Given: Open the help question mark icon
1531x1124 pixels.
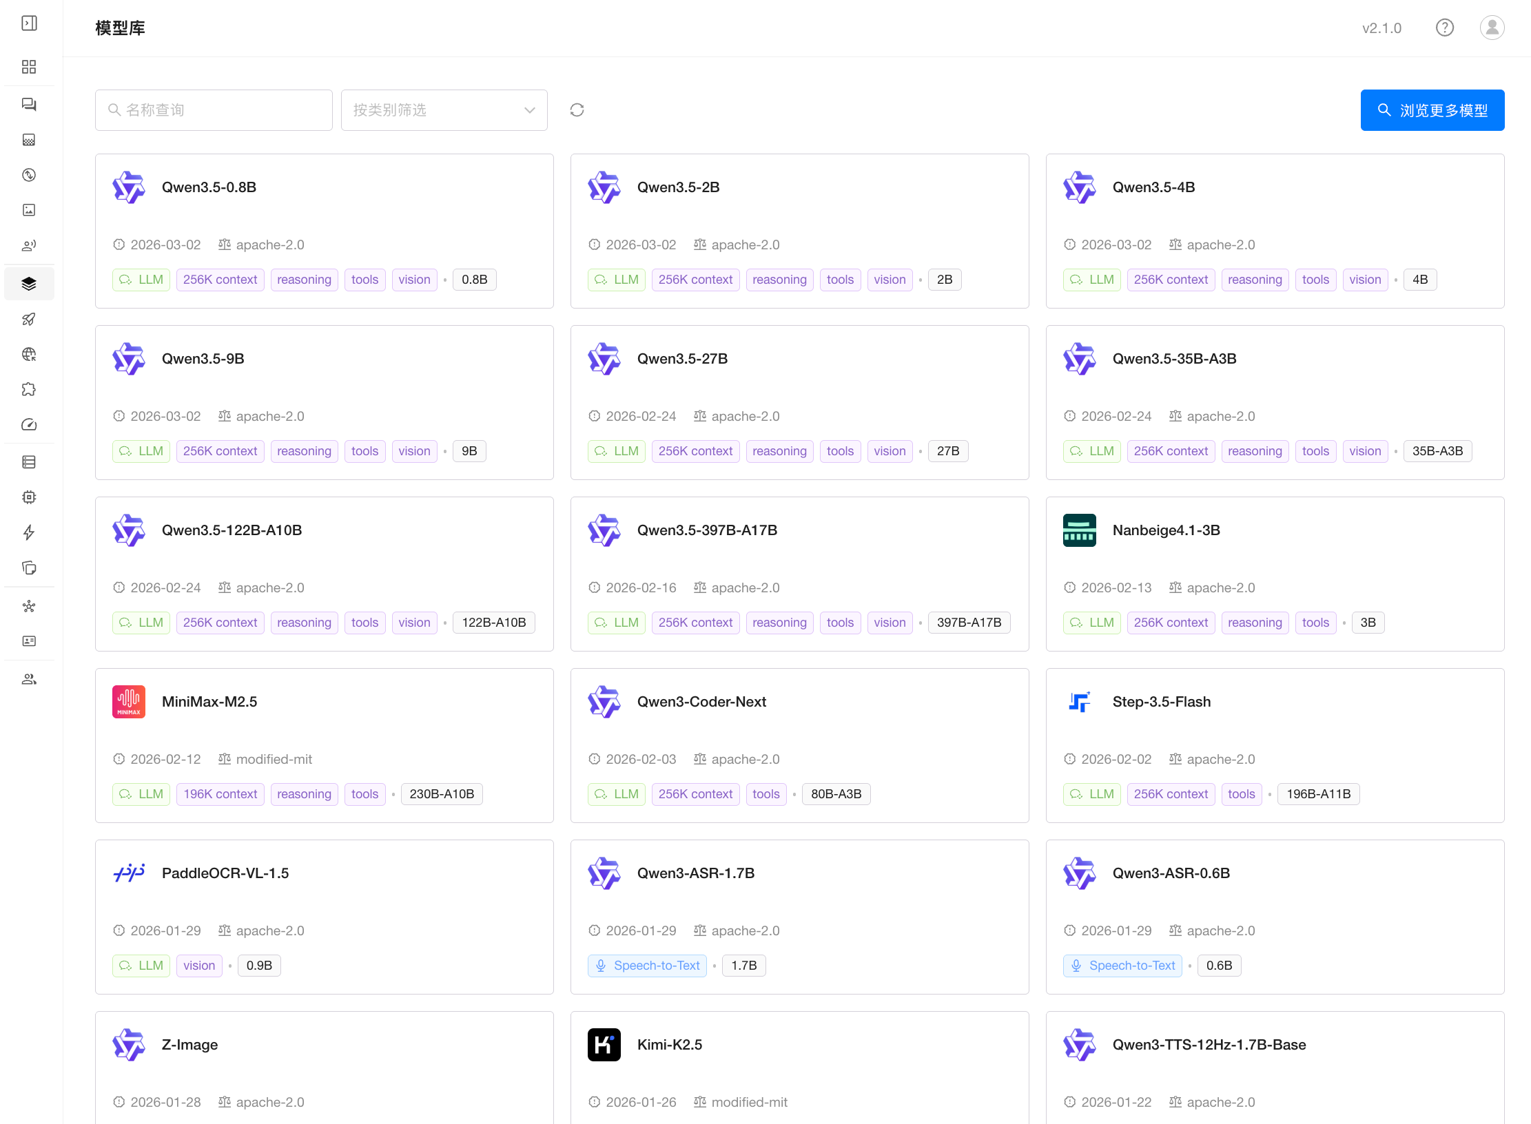Looking at the screenshot, I should (1444, 28).
